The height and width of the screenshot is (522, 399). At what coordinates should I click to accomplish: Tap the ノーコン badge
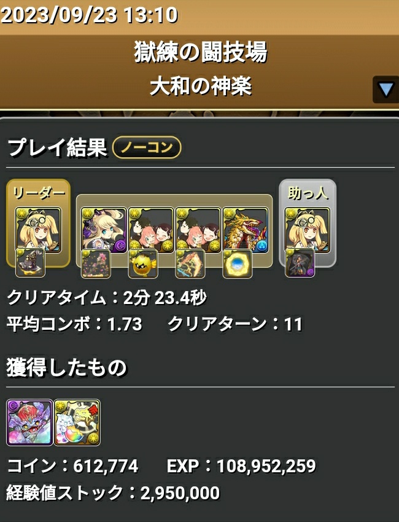(x=147, y=147)
